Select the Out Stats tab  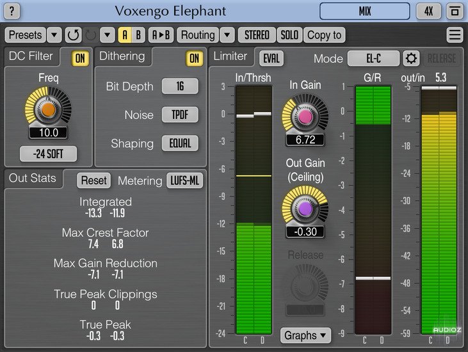coord(33,178)
